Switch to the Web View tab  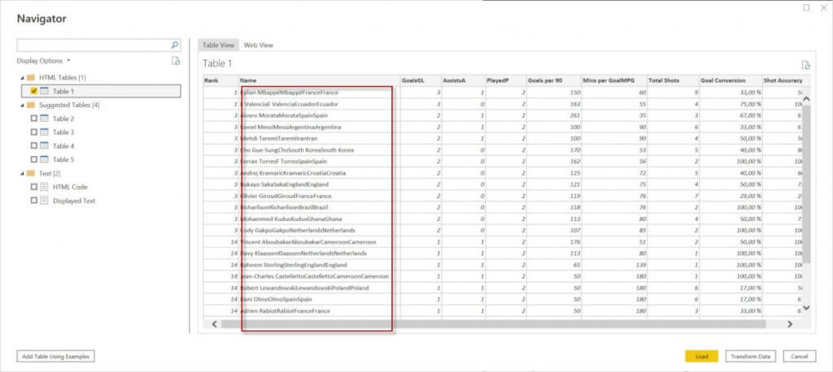259,45
